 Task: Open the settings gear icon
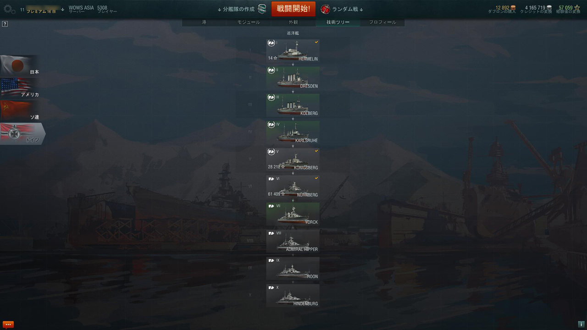[9, 10]
